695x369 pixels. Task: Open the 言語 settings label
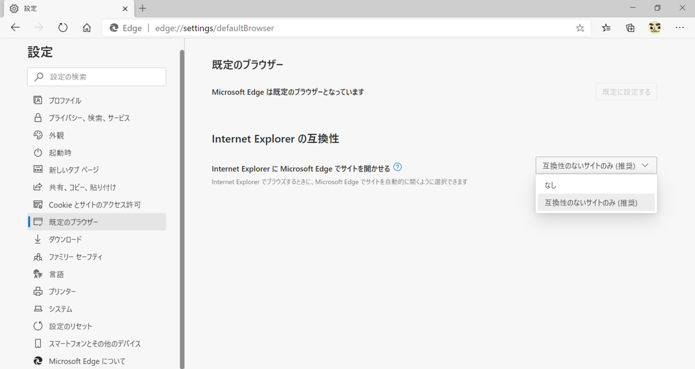click(56, 274)
